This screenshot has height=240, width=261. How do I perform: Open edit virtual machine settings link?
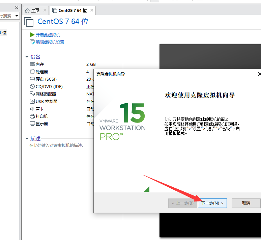pyautogui.click(x=50, y=42)
